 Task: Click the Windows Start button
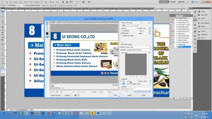point(4,113)
